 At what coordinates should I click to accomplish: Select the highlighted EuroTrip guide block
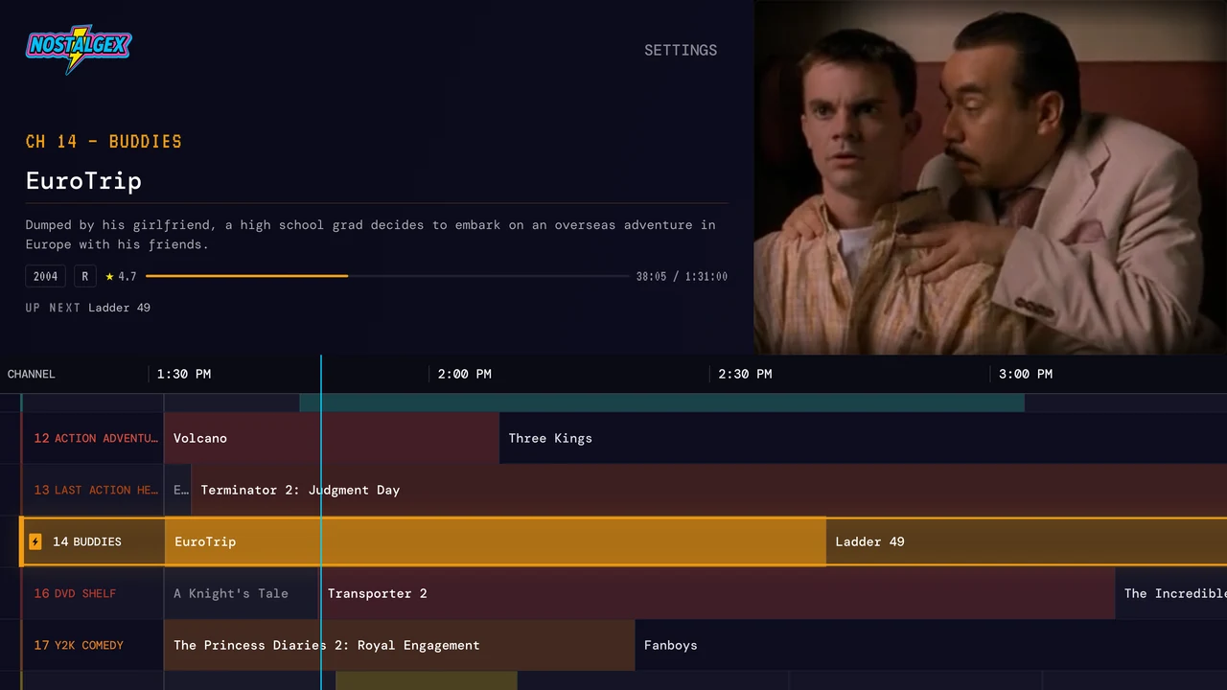495,541
